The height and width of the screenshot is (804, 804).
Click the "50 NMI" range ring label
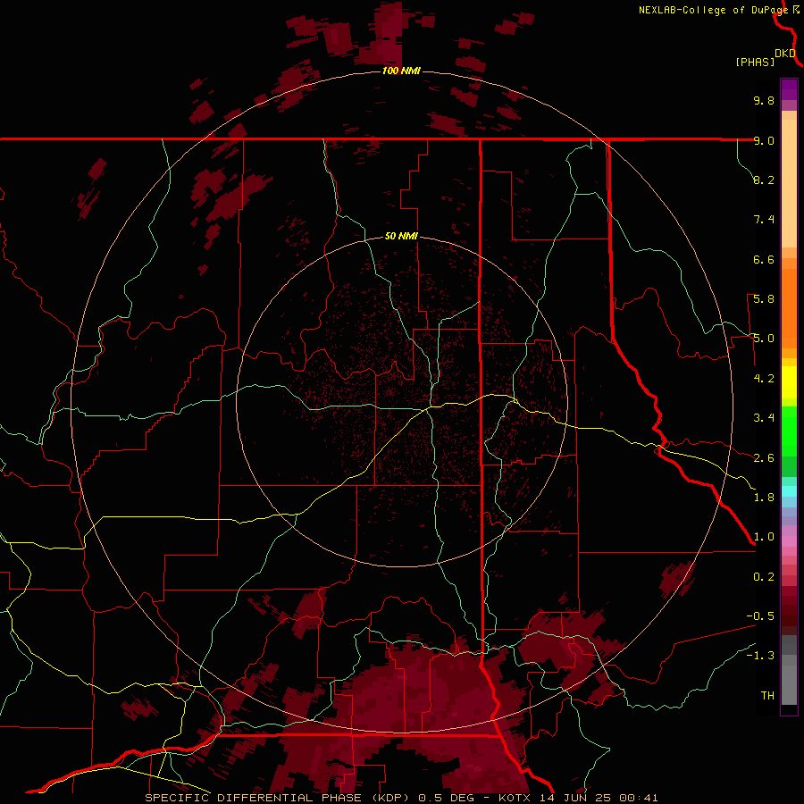click(x=401, y=237)
